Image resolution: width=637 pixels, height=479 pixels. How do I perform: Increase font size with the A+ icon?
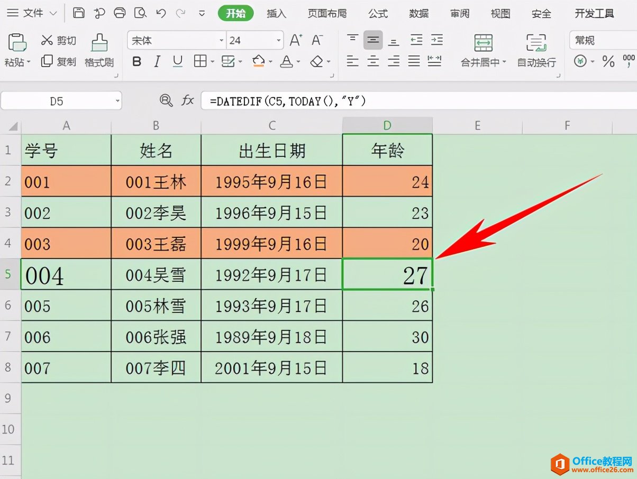296,40
